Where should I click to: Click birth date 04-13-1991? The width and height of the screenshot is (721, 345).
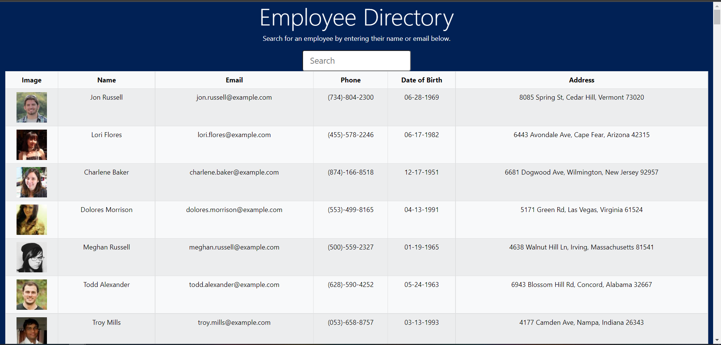(422, 210)
